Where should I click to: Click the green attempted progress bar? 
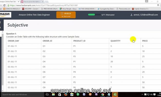94,15
